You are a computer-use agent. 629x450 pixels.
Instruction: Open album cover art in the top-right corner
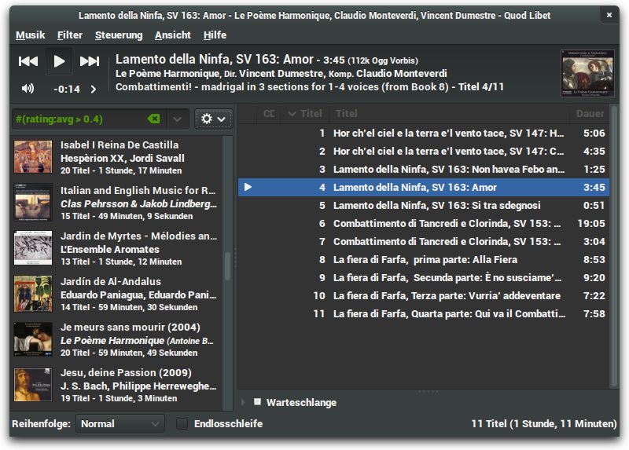pos(587,73)
